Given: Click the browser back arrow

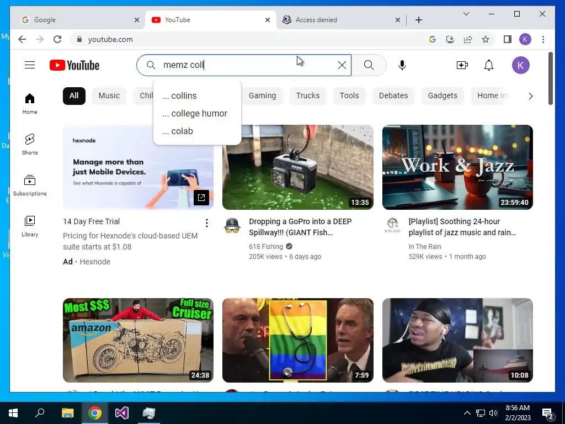Looking at the screenshot, I should coord(22,39).
